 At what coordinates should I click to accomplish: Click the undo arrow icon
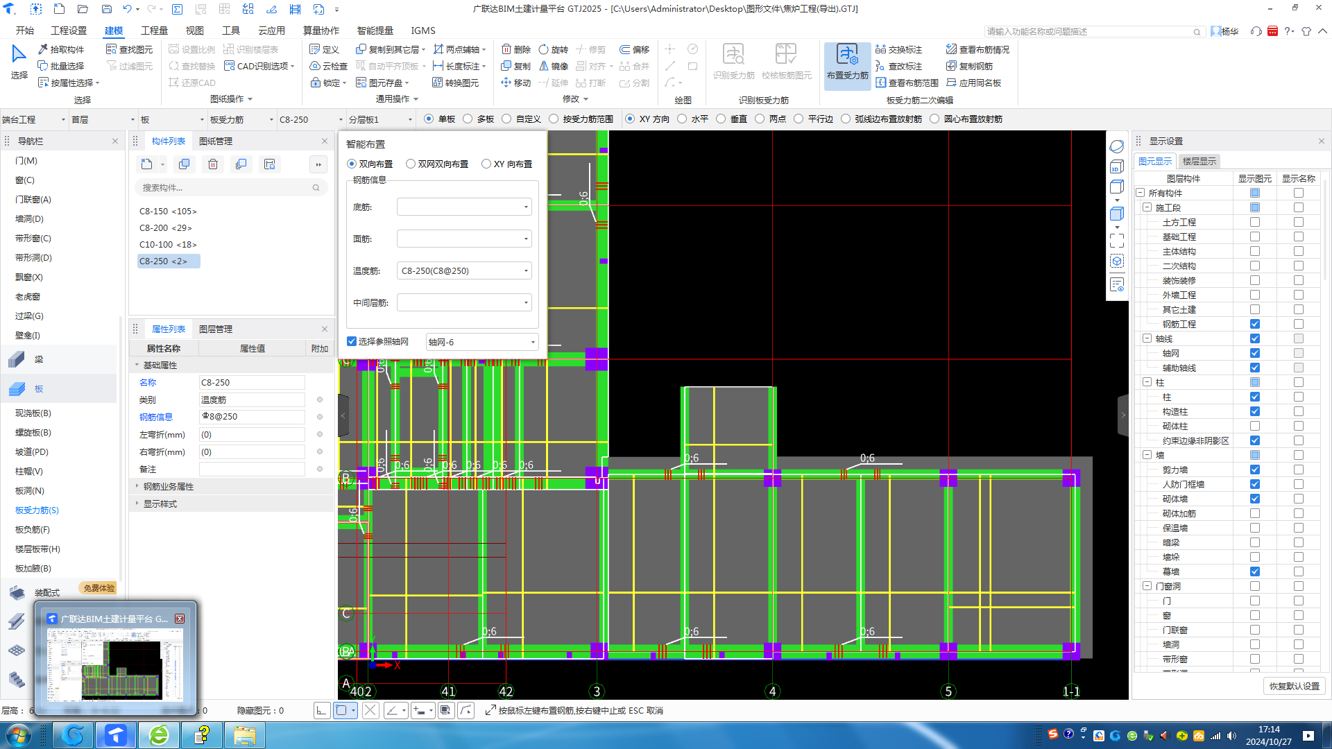[x=127, y=9]
